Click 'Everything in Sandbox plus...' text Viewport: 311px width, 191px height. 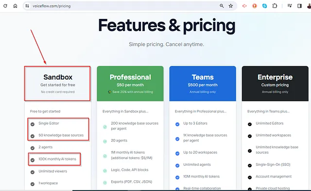[125, 111]
